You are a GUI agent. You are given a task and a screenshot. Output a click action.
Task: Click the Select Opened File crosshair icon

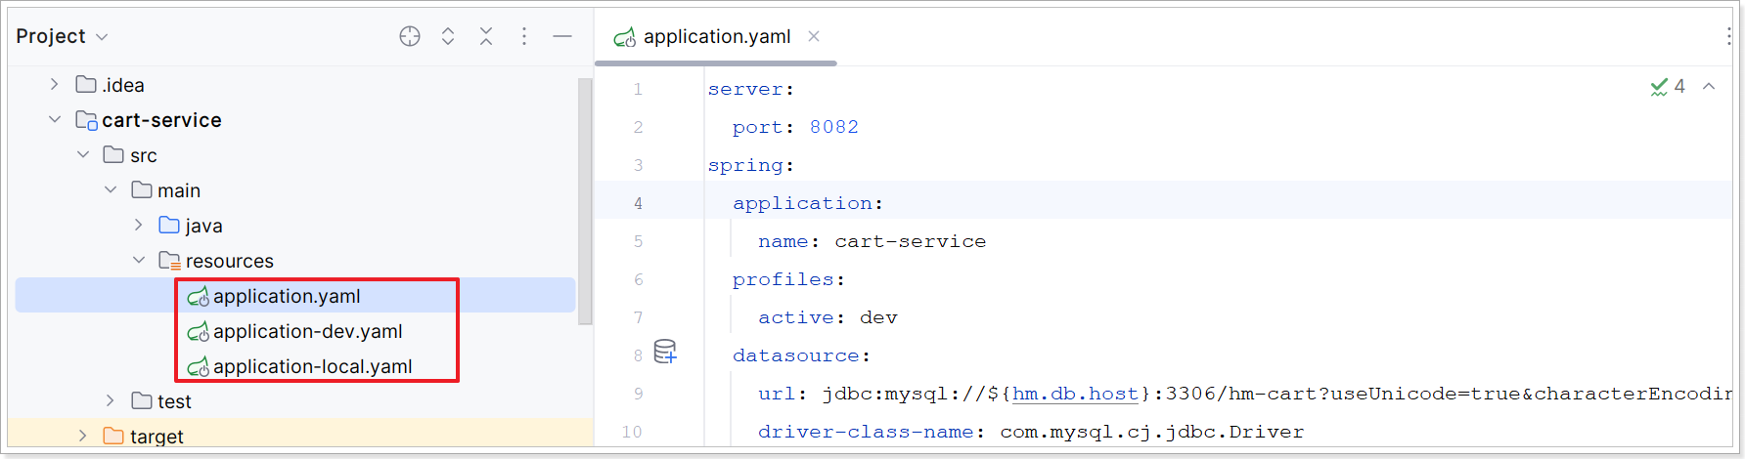(x=410, y=36)
